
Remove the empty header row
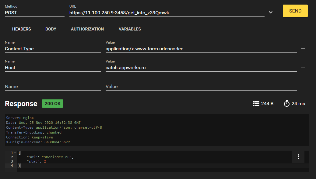pyautogui.click(x=303, y=86)
